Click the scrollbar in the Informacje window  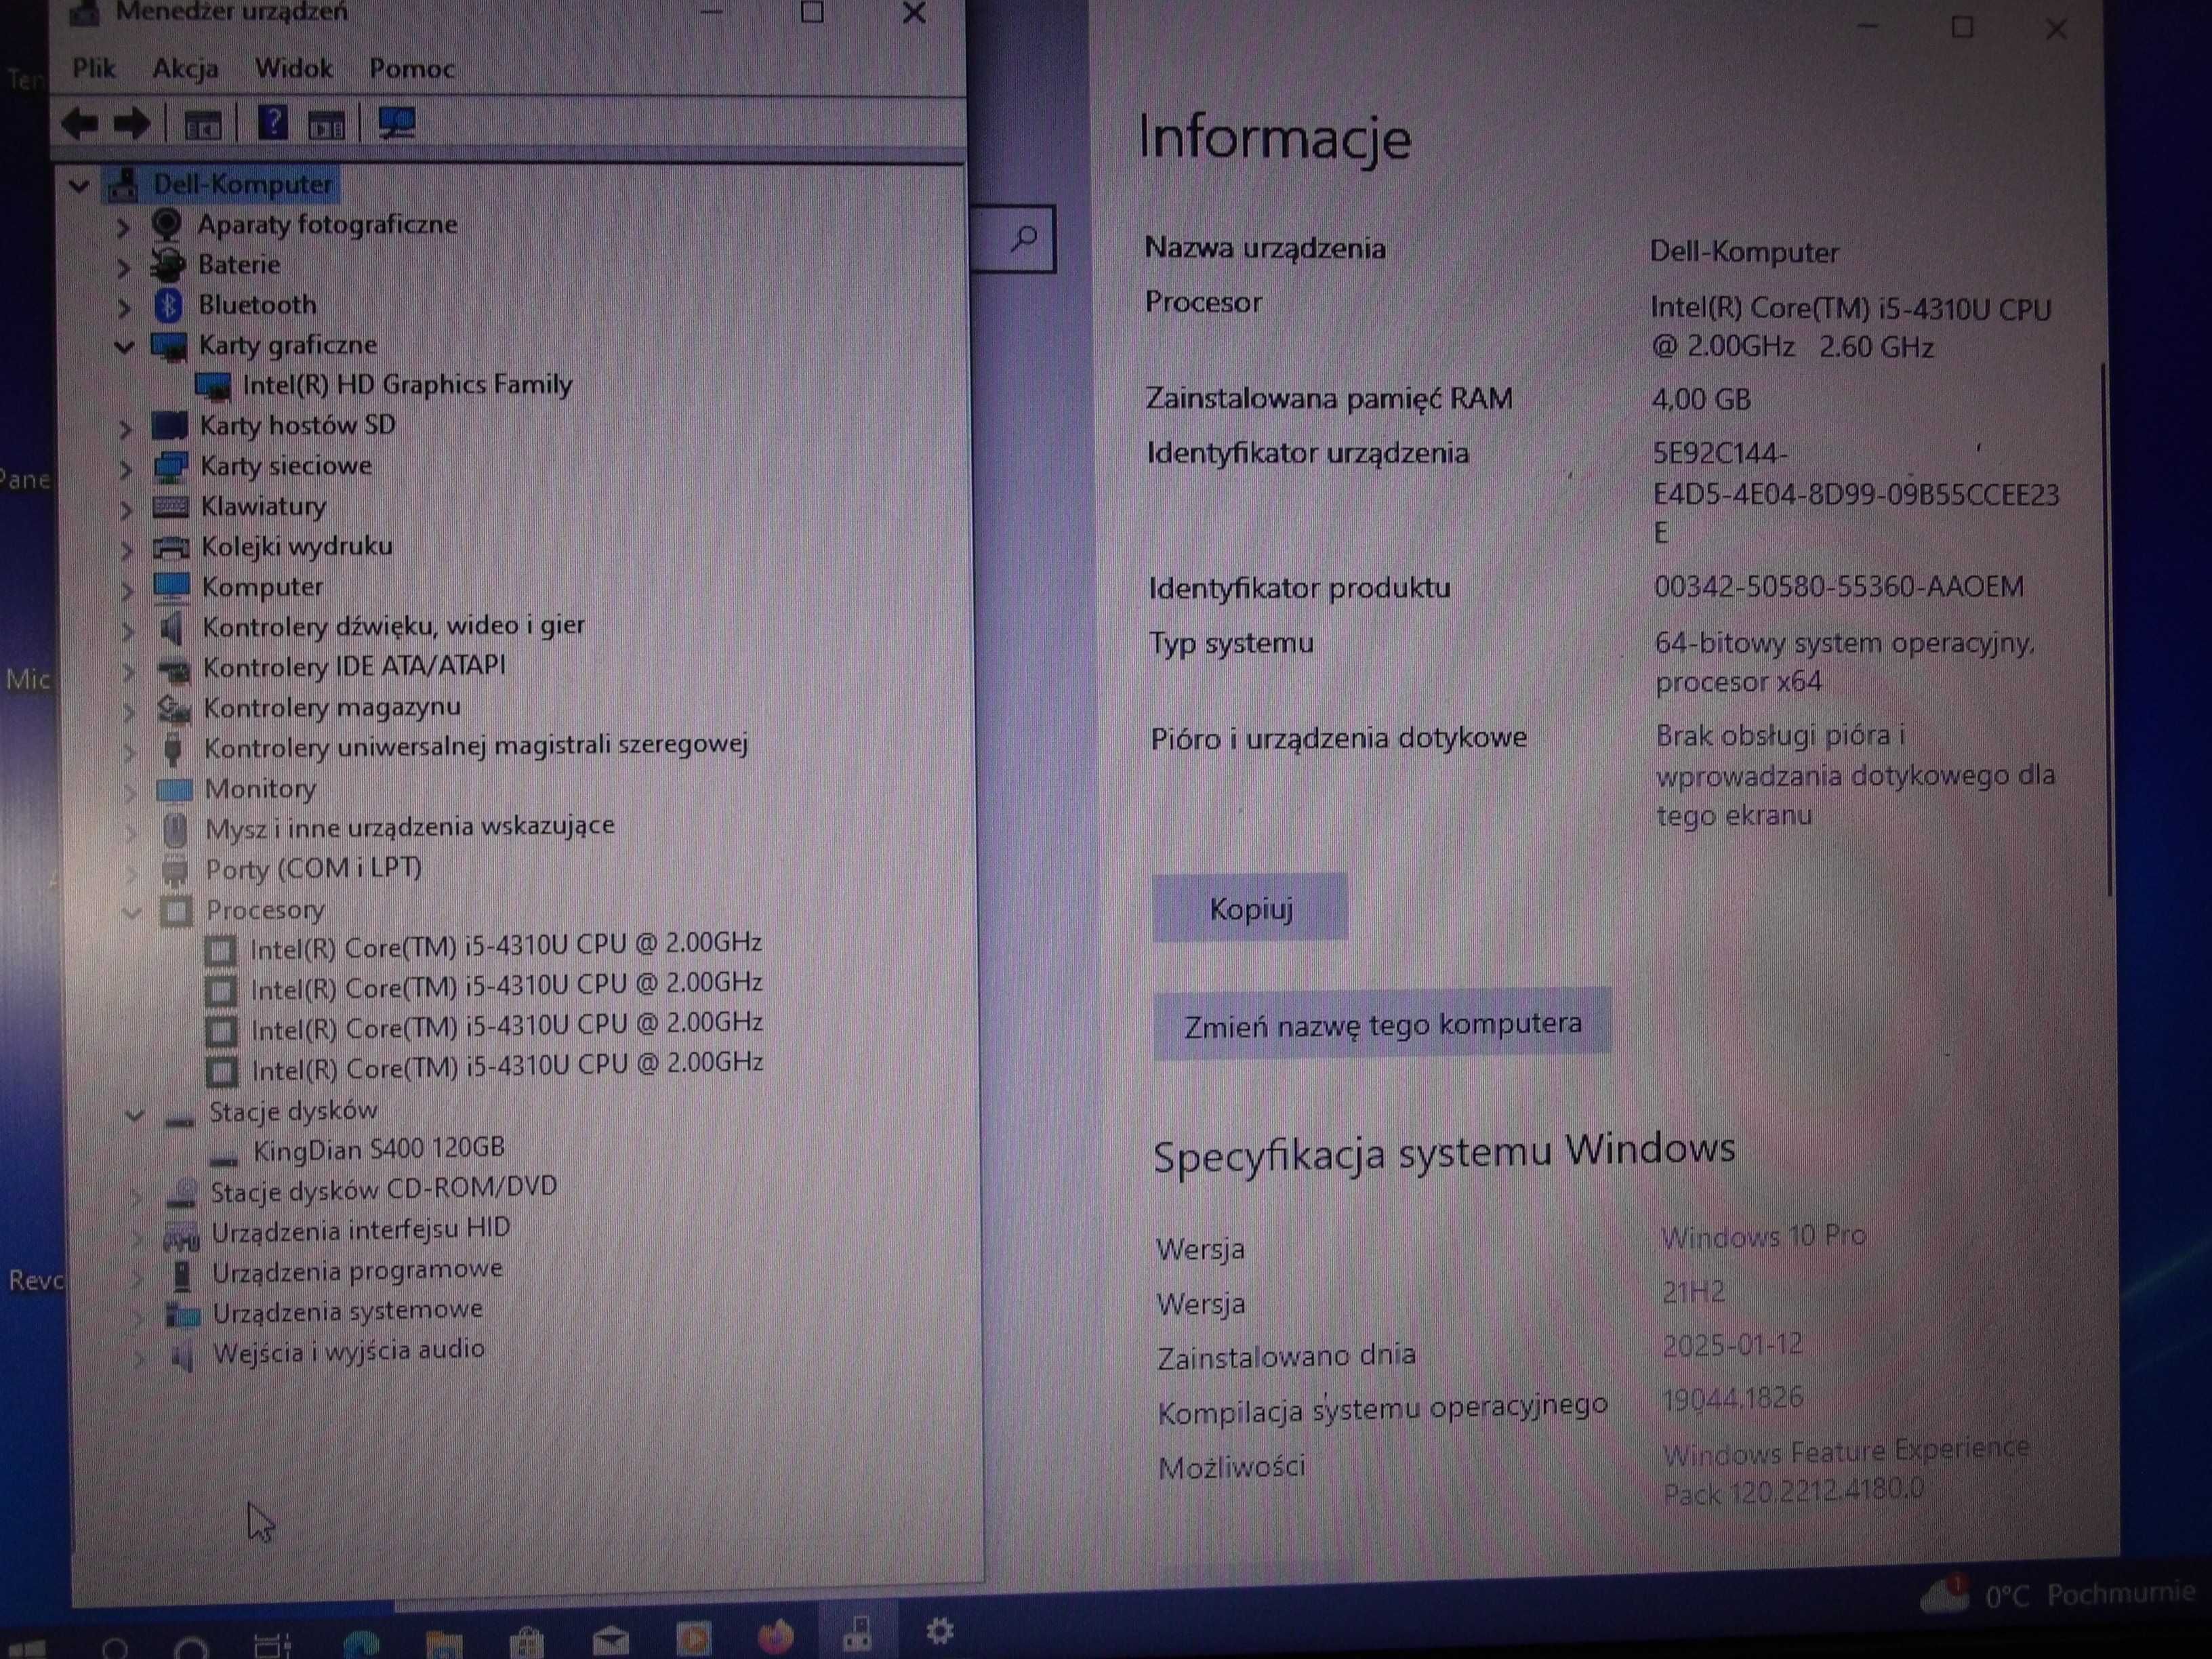pyautogui.click(x=2106, y=630)
